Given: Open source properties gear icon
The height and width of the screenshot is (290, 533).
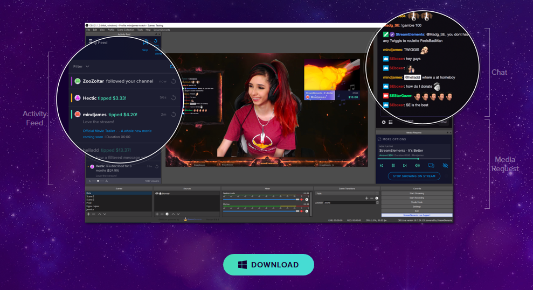Looking at the screenshot, I should click(x=167, y=214).
